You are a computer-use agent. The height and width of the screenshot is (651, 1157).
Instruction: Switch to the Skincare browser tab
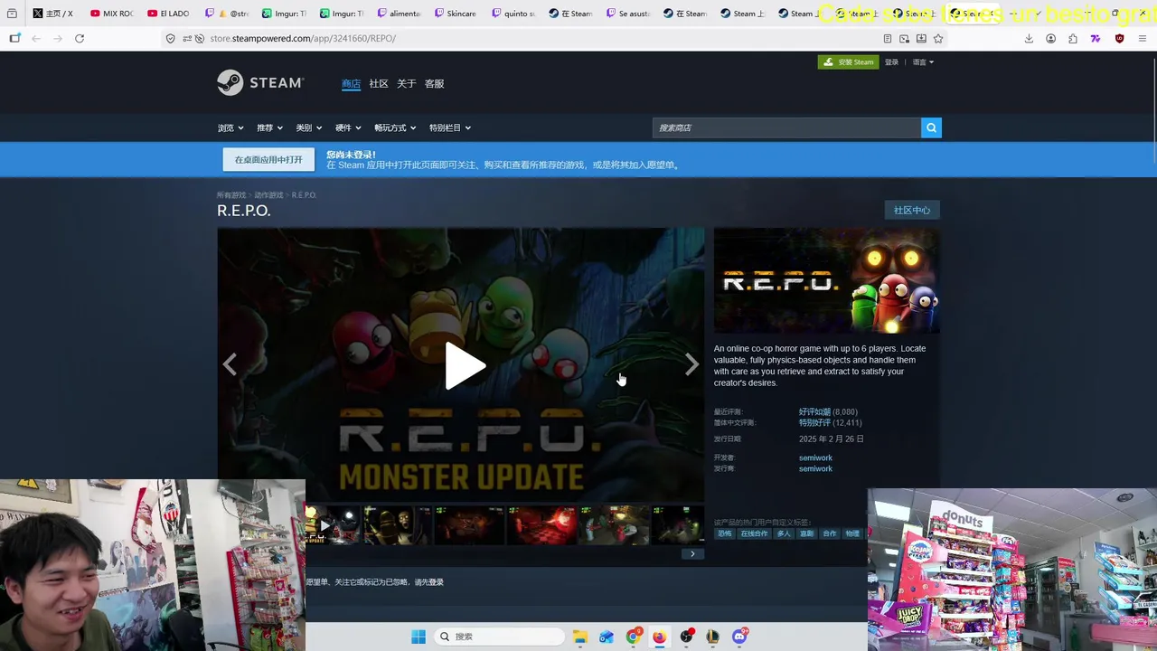[x=455, y=14]
